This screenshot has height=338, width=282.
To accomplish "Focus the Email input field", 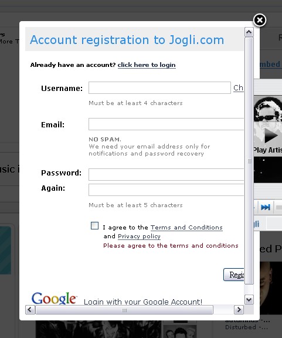I will point(166,124).
